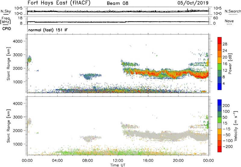The width and height of the screenshot is (241, 167).
Task: Click the blue top of velocity colorbar
Action: 220,102
